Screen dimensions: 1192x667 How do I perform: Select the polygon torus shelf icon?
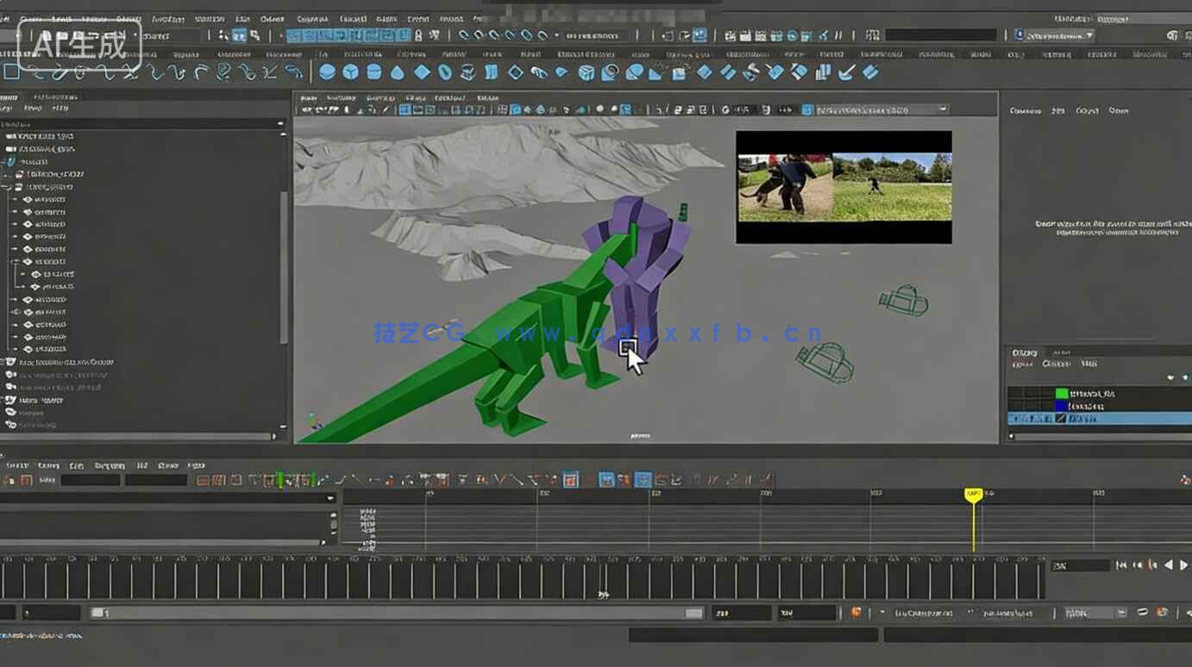445,72
